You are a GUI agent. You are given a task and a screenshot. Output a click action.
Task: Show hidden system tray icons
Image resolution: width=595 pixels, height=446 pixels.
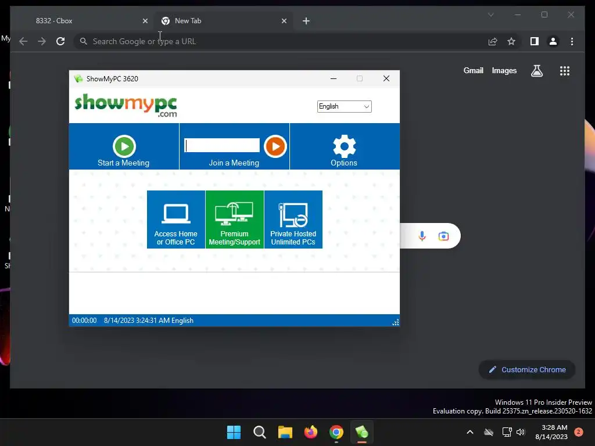469,432
